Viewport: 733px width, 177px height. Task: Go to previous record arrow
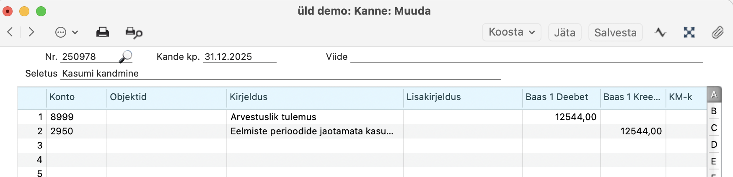point(10,32)
